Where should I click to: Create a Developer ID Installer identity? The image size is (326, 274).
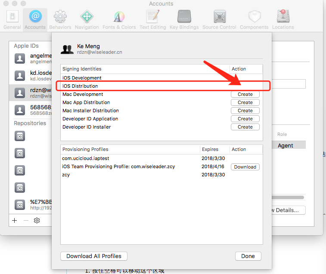coord(245,127)
